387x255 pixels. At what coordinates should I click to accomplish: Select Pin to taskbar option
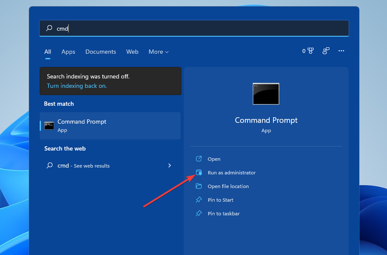[224, 214]
